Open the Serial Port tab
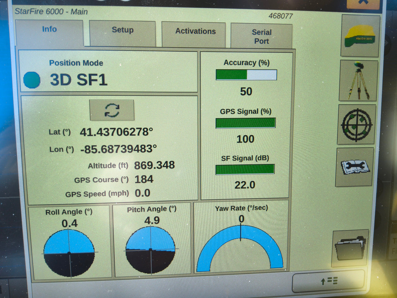This screenshot has width=397, height=298. pyautogui.click(x=261, y=36)
